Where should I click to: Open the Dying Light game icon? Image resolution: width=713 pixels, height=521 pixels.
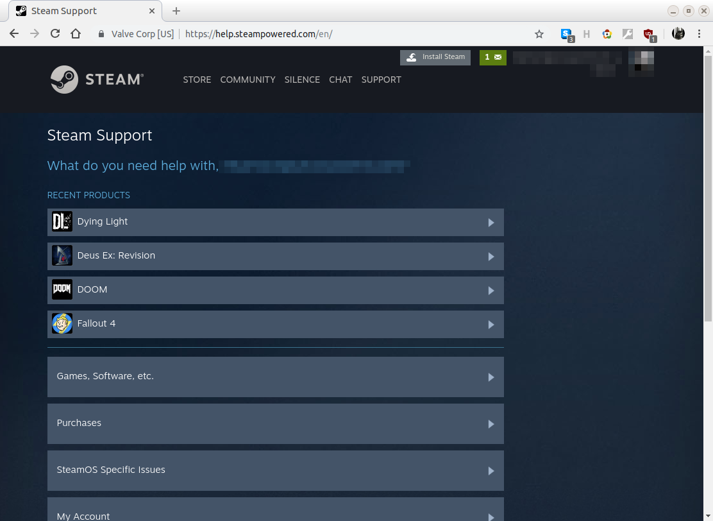[62, 221]
